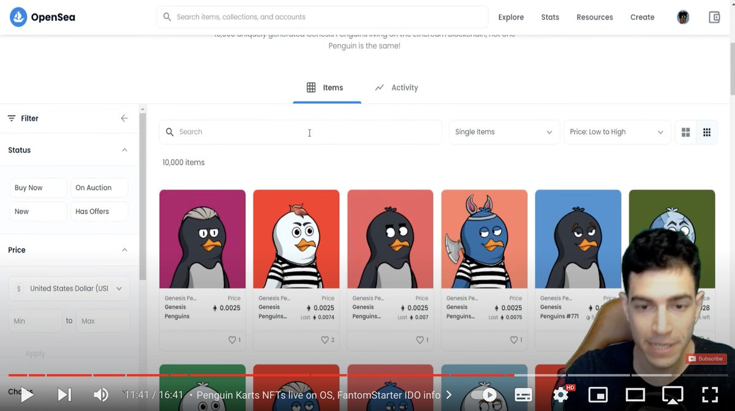Open the salmon background black penguin image

point(390,239)
